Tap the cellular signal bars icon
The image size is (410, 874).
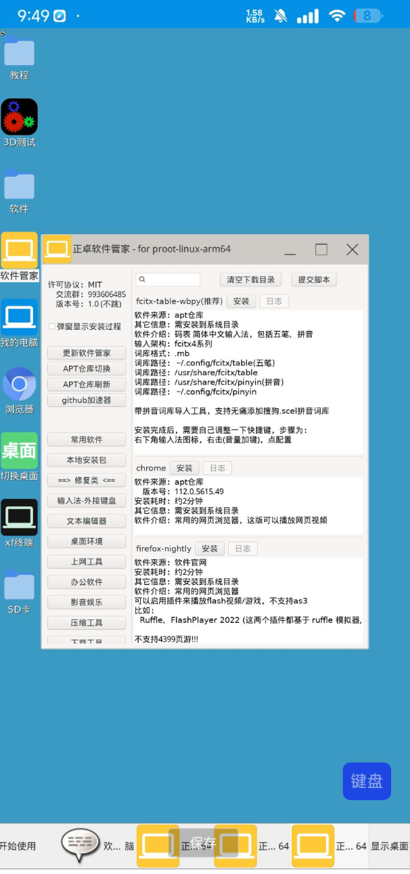308,16
